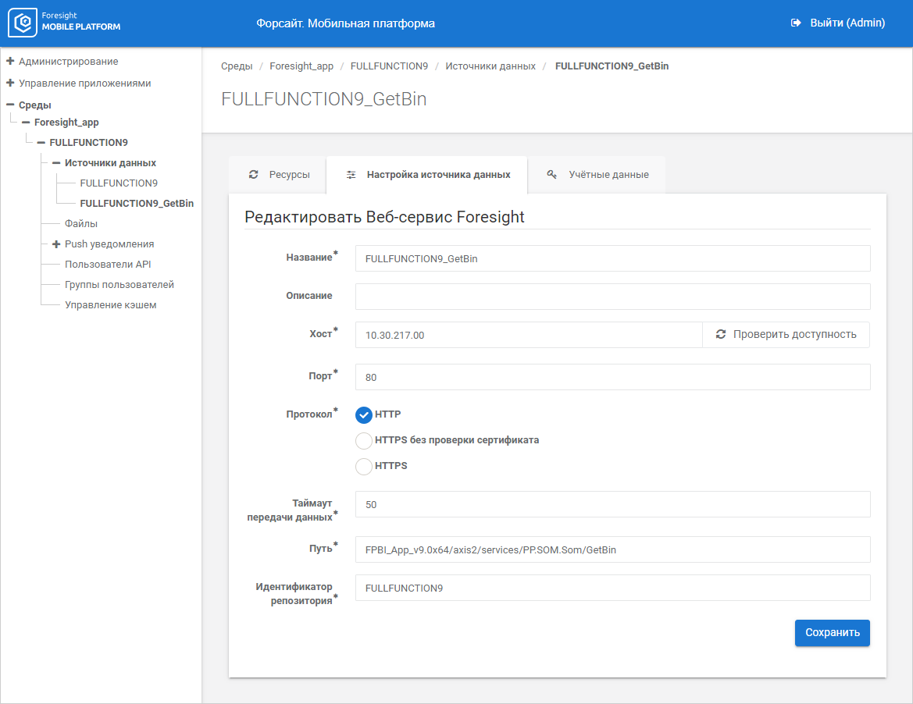Select the HTTP protocol radio button
This screenshot has height=704, width=913.
pyautogui.click(x=364, y=415)
